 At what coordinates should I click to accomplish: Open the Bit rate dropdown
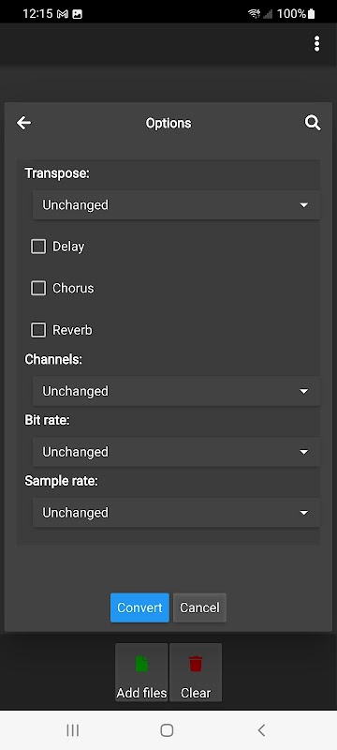click(x=176, y=452)
